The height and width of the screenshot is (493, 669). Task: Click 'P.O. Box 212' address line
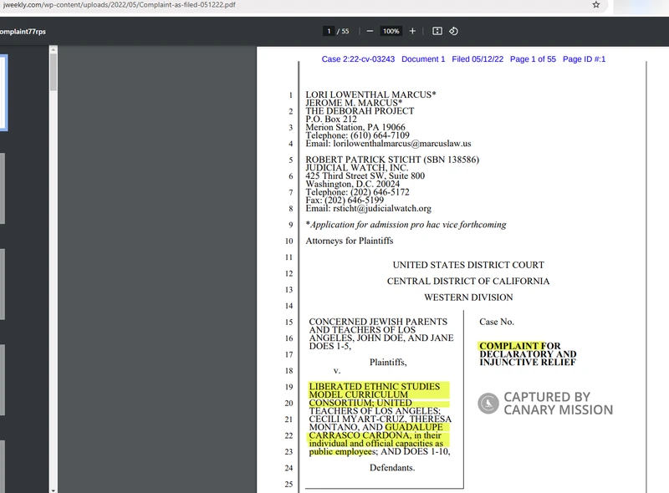(331, 119)
